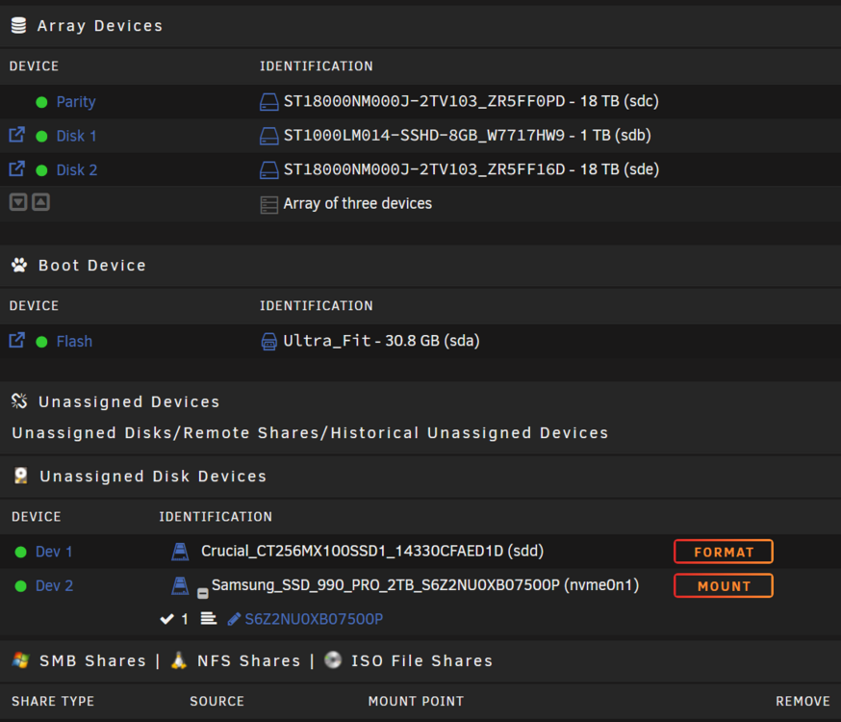Open Disk 1 browse icon

point(17,135)
